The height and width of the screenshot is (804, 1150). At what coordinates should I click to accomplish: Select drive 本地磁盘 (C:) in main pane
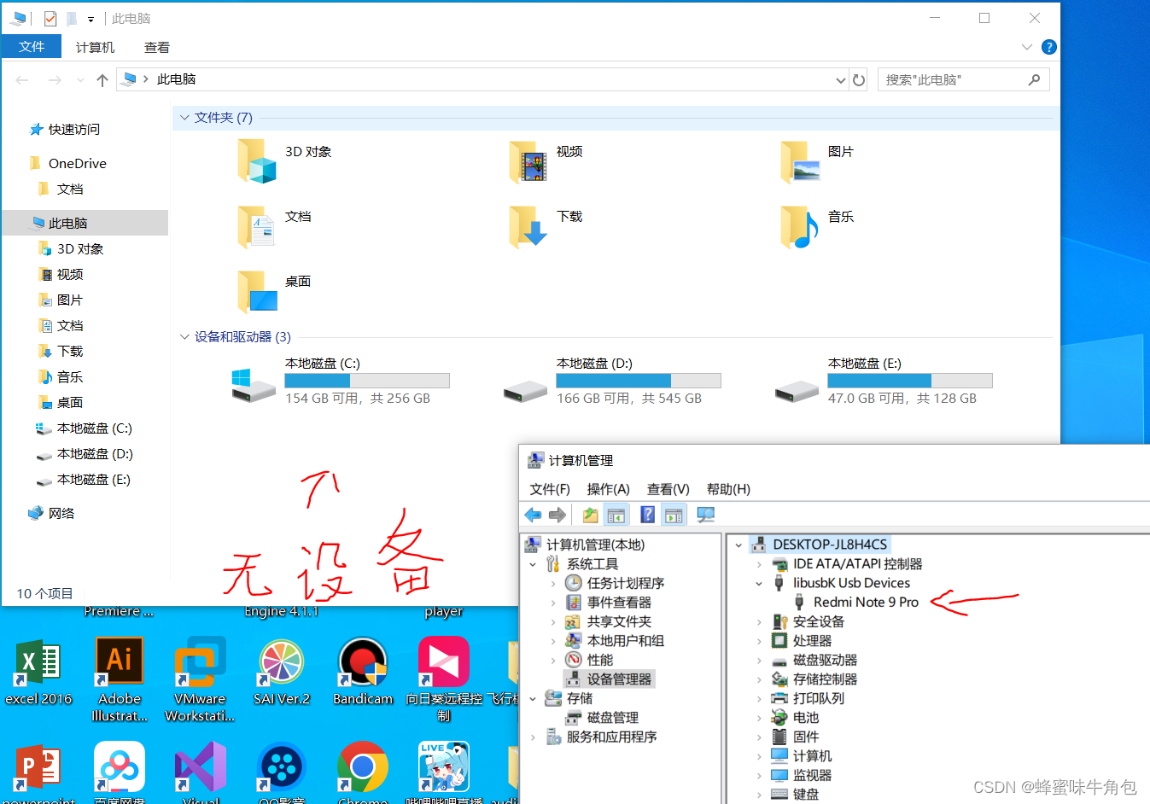[x=341, y=381]
